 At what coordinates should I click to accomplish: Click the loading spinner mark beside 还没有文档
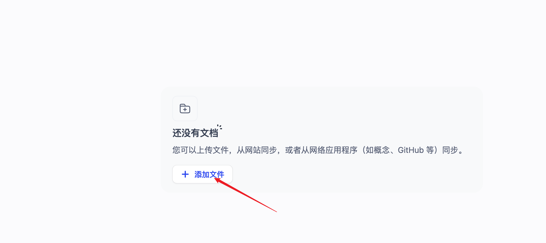pyautogui.click(x=219, y=127)
